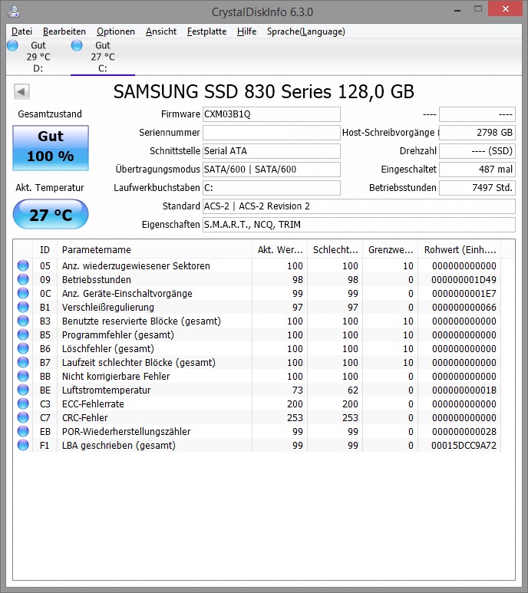The image size is (528, 593).
Task: Click raw value 000000001D49
Action: tap(464, 280)
